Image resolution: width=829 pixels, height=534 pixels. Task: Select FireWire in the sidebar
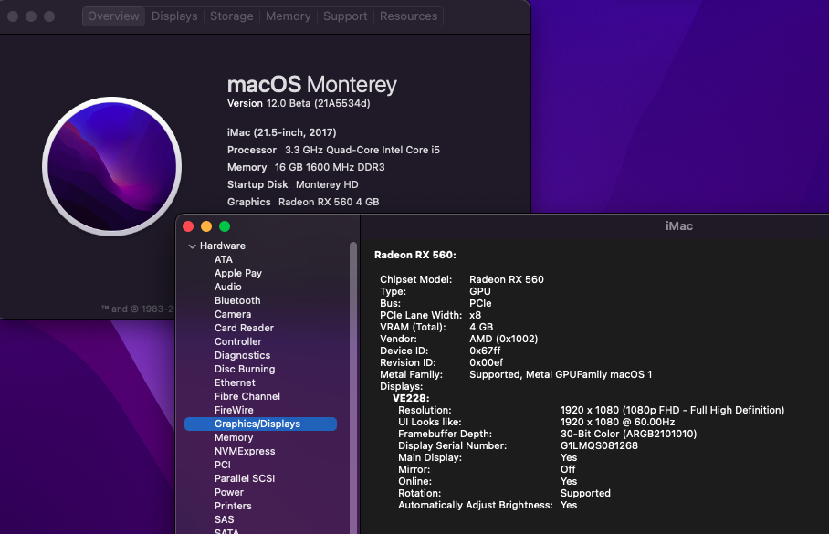[234, 410]
